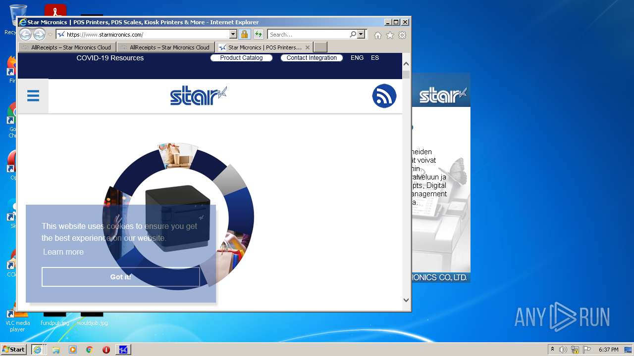Screen dimensions: 634x356
Task: Open recent pages dropdown next to Forward button
Action: (50, 35)
